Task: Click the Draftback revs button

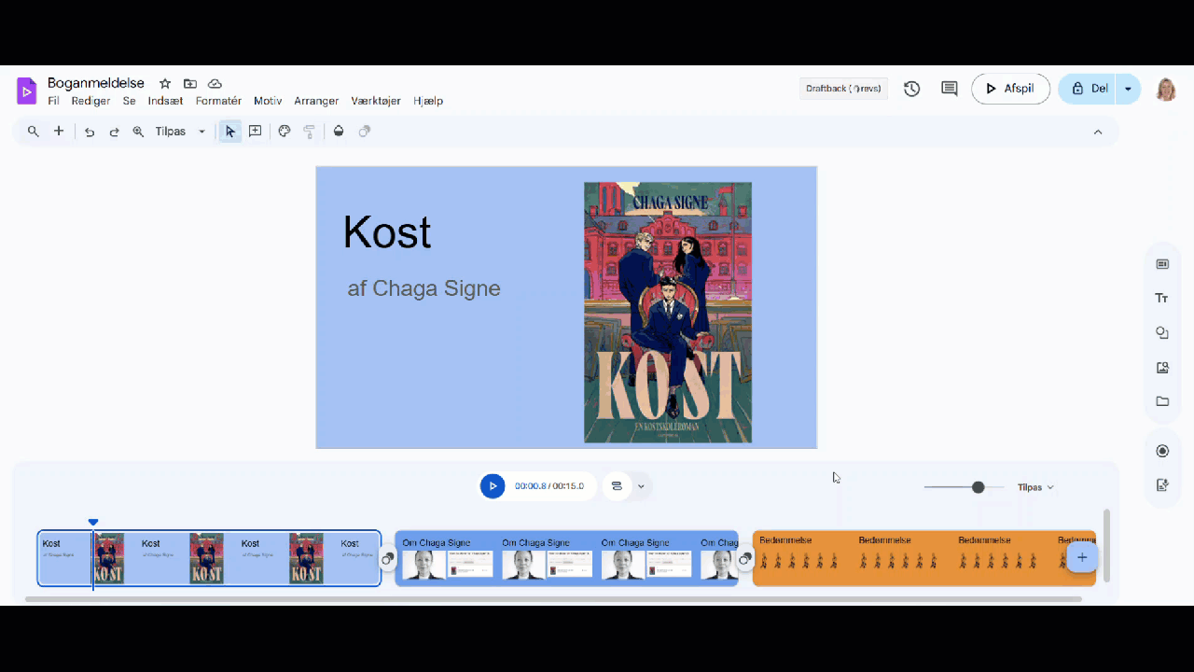Action: (843, 89)
